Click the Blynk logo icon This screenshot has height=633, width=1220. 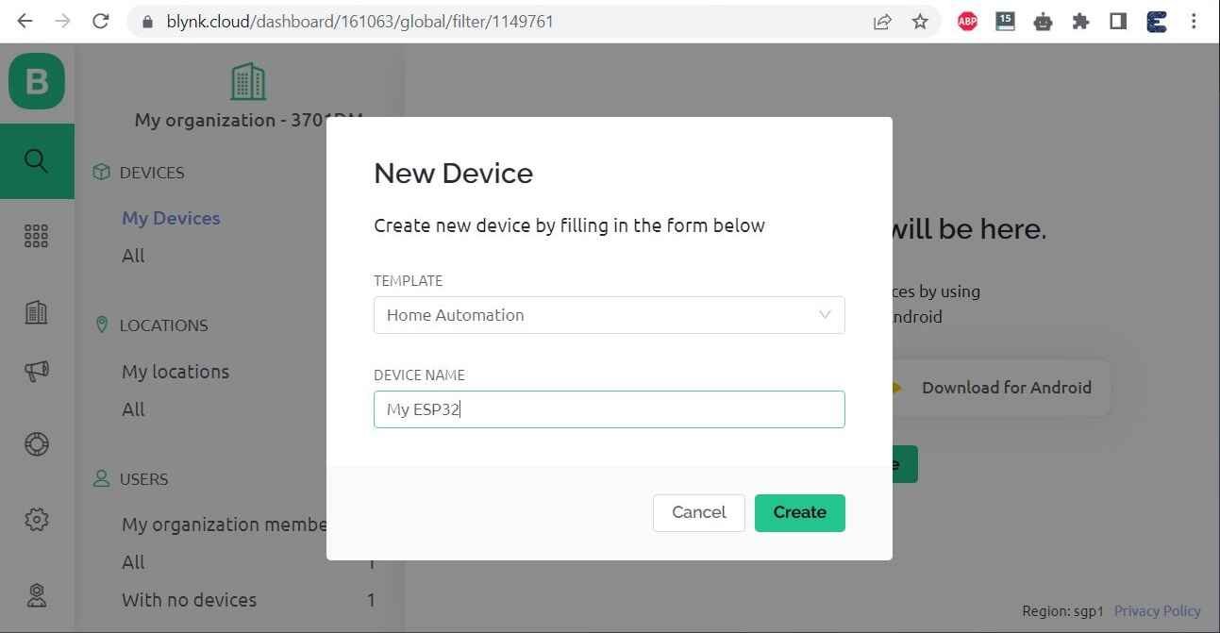tap(37, 81)
